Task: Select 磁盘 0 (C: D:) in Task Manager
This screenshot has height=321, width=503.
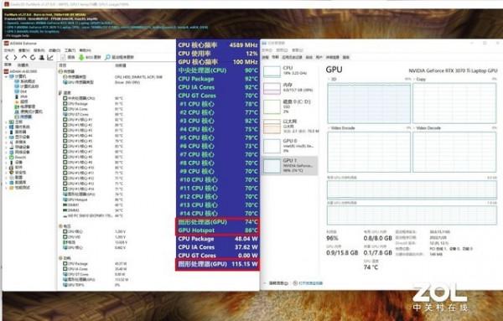Action: 290,106
